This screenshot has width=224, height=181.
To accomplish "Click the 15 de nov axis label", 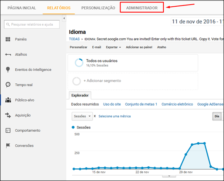I will [x=99, y=172].
